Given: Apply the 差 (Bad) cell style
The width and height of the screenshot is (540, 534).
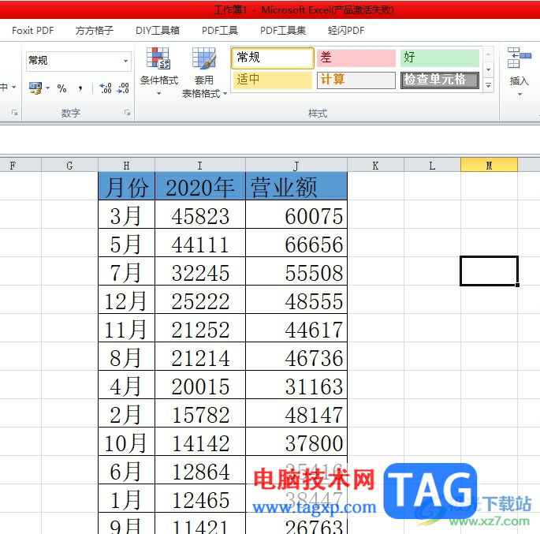Looking at the screenshot, I should 356,58.
